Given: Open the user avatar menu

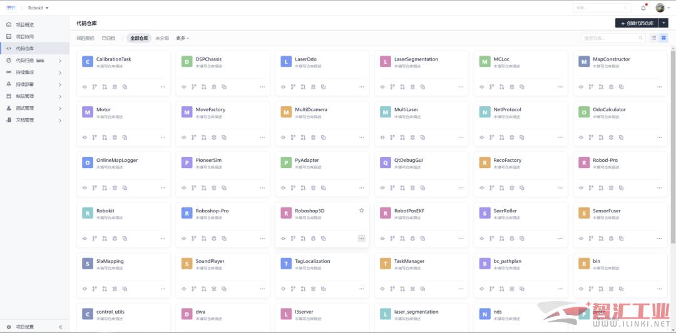Looking at the screenshot, I should (x=663, y=7).
